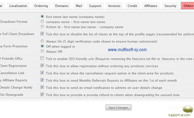The width and height of the screenshot is (194, 118).
Task: Select the '#client id' dropdown format option
Action: (x=42, y=27)
